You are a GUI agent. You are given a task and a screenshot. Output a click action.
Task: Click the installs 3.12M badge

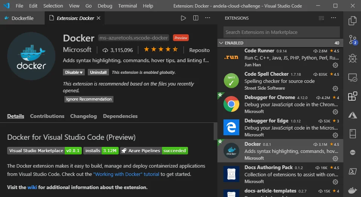(101, 151)
